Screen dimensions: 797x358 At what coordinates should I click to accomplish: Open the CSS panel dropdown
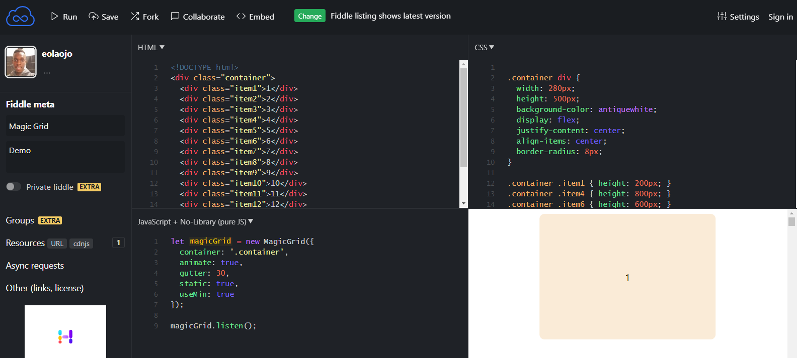pyautogui.click(x=484, y=47)
